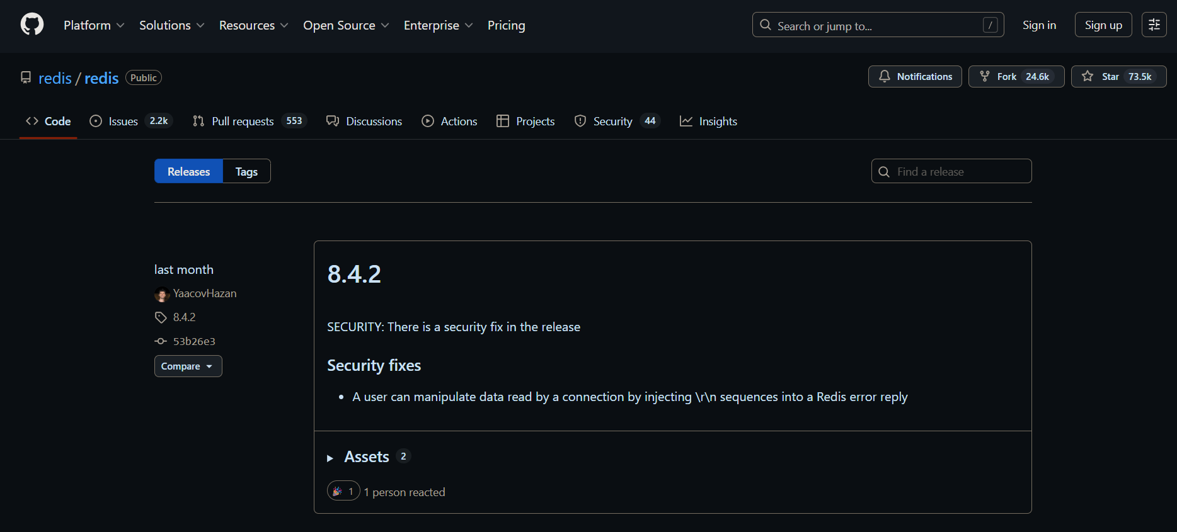The height and width of the screenshot is (532, 1177).
Task: Expand the Open Source menu
Action: point(346,25)
